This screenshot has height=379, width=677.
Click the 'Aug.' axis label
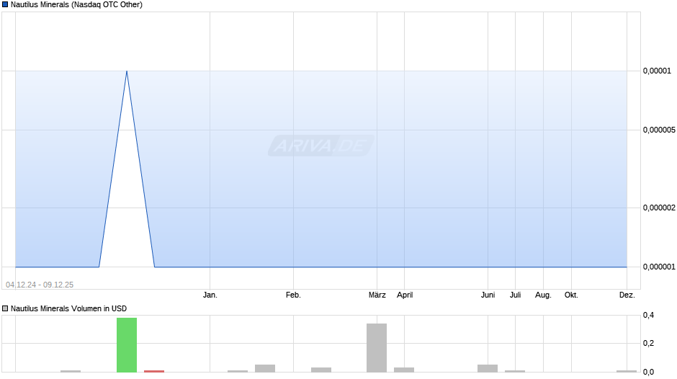tap(543, 295)
